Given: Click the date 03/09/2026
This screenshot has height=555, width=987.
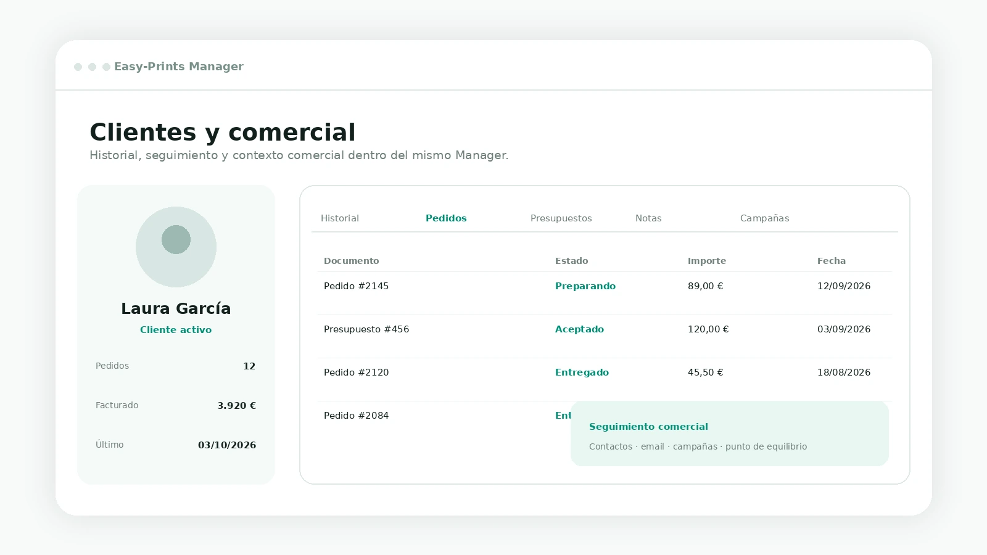Looking at the screenshot, I should click(x=844, y=329).
